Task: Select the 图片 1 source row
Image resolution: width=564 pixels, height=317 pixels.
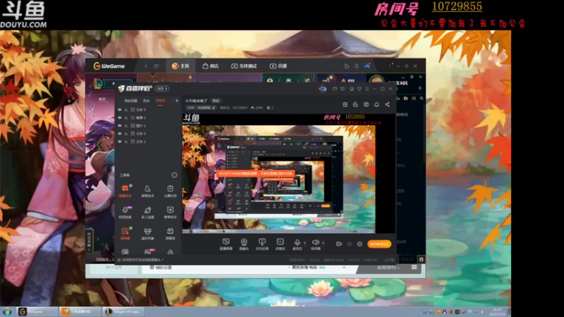Action: (147, 125)
